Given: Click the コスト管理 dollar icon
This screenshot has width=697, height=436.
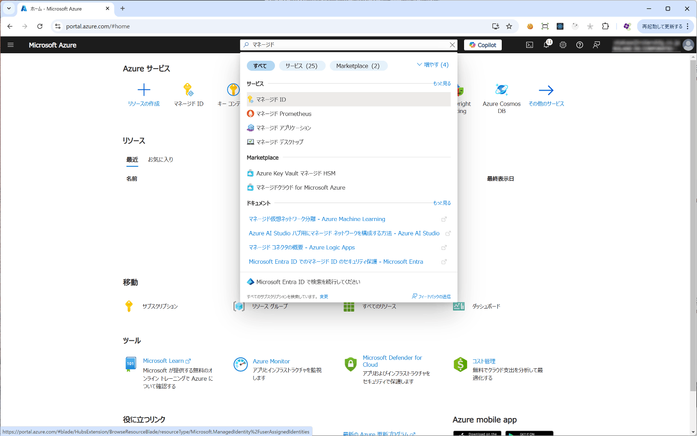Looking at the screenshot, I should pyautogui.click(x=461, y=364).
